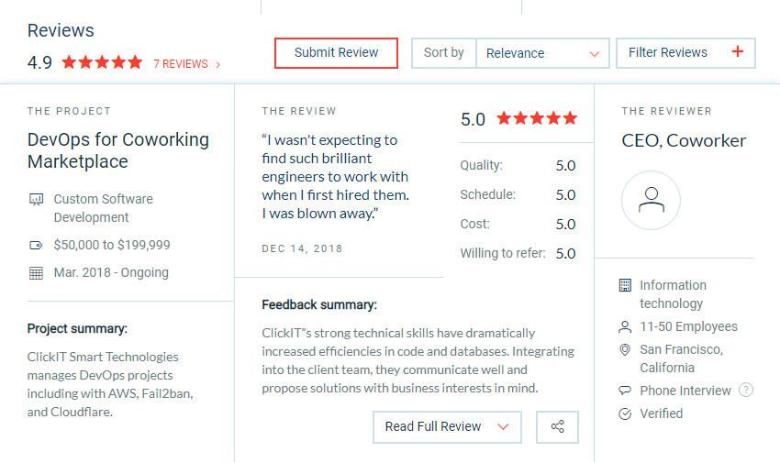Expand the Filter Reviews panel
This screenshot has width=780, height=463.
[x=685, y=53]
